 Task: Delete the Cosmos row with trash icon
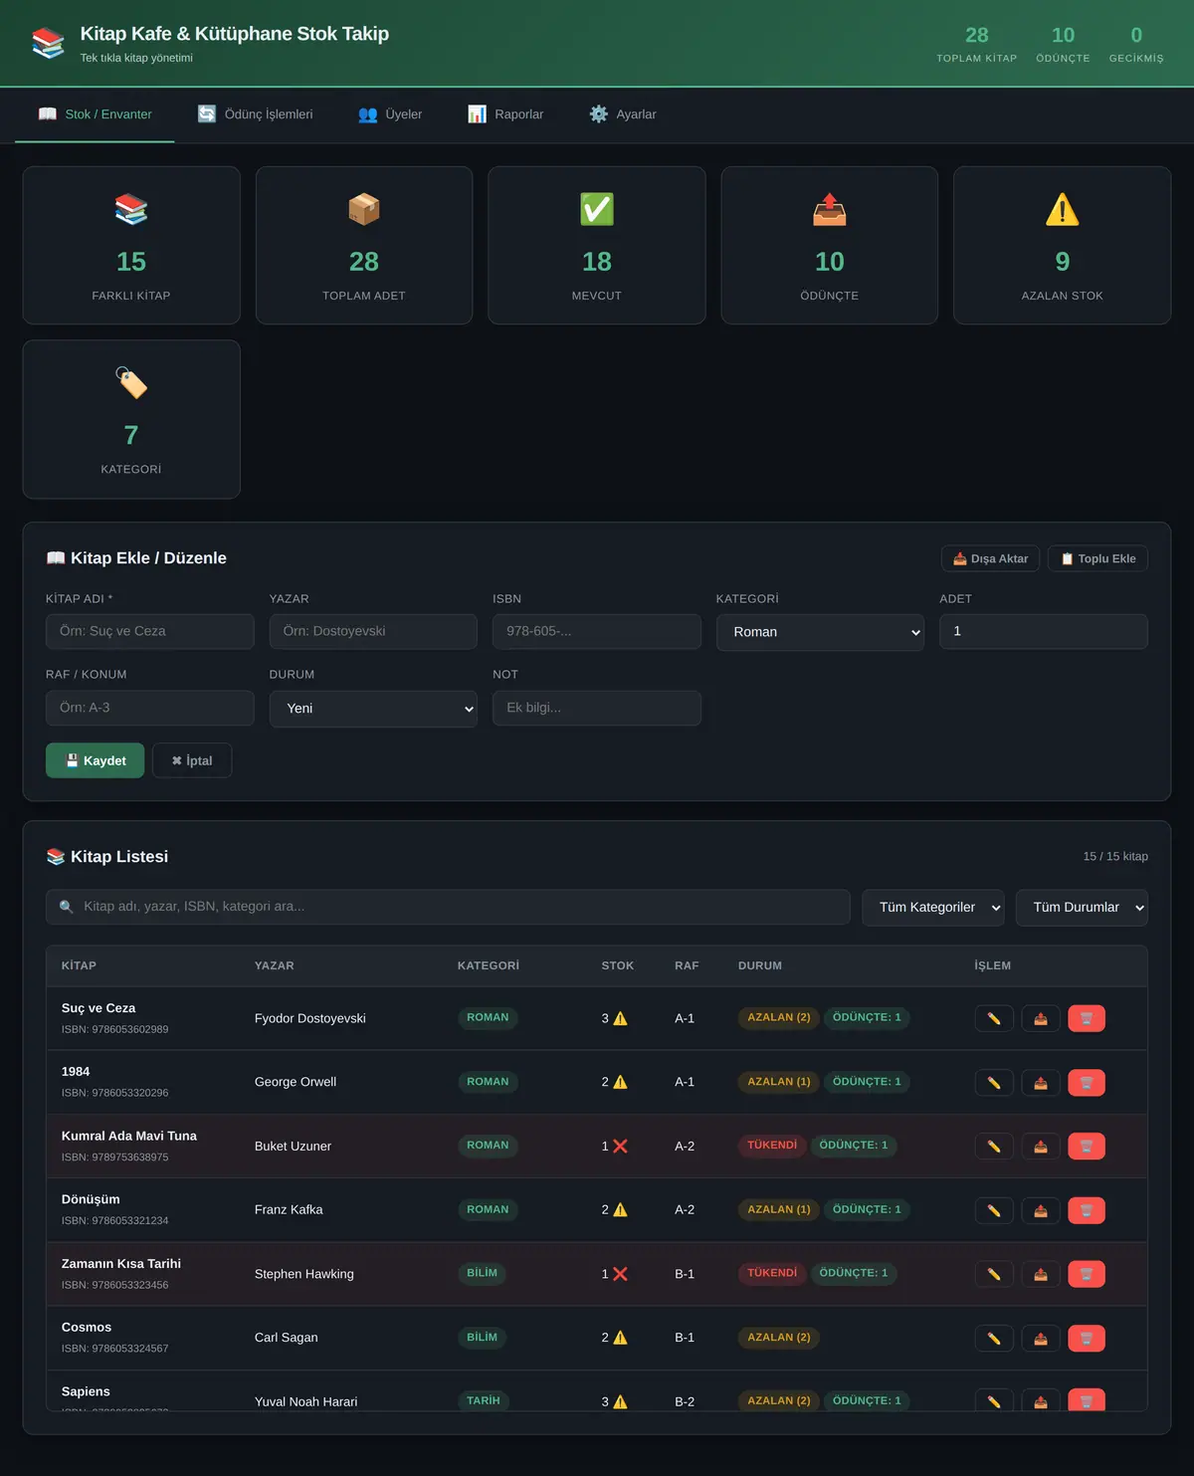pyautogui.click(x=1087, y=1339)
